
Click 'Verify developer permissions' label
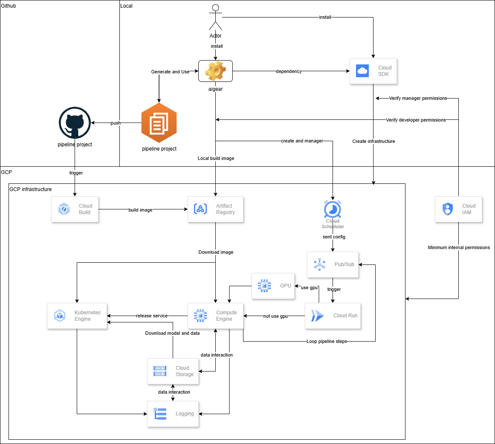pos(416,120)
